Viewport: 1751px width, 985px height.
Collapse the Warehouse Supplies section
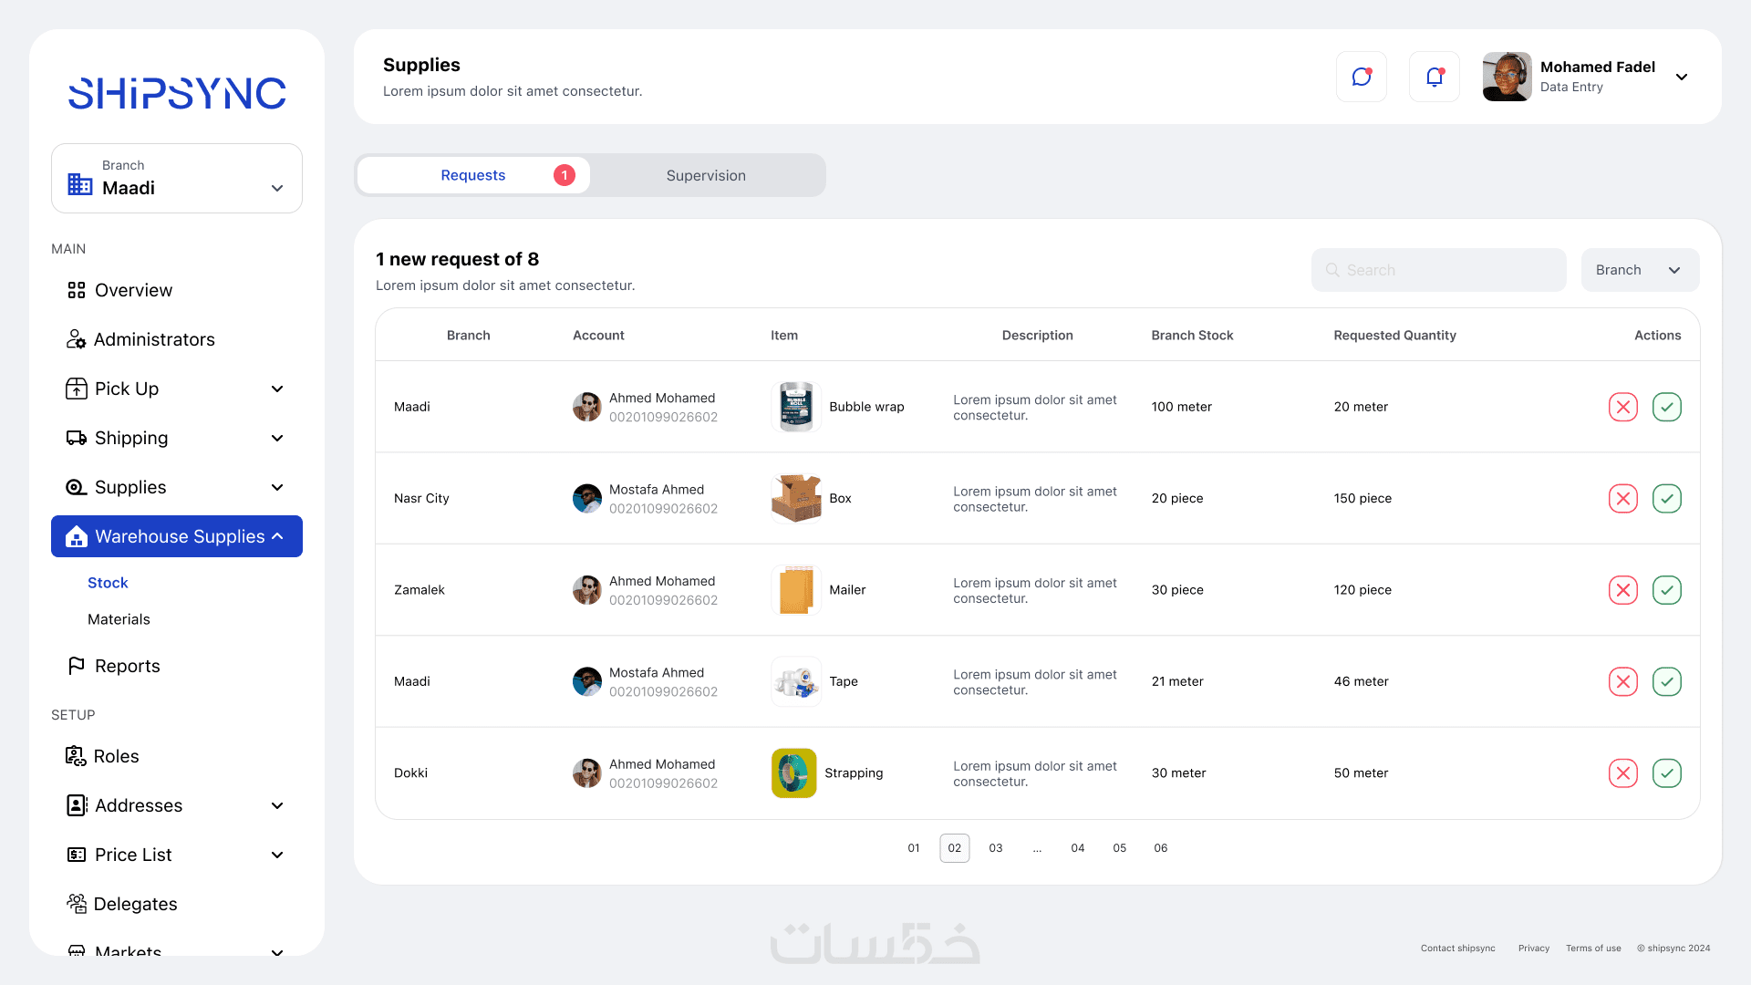coord(277,536)
